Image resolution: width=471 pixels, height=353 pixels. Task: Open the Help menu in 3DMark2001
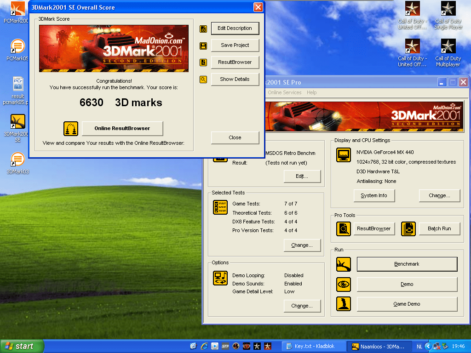(311, 92)
